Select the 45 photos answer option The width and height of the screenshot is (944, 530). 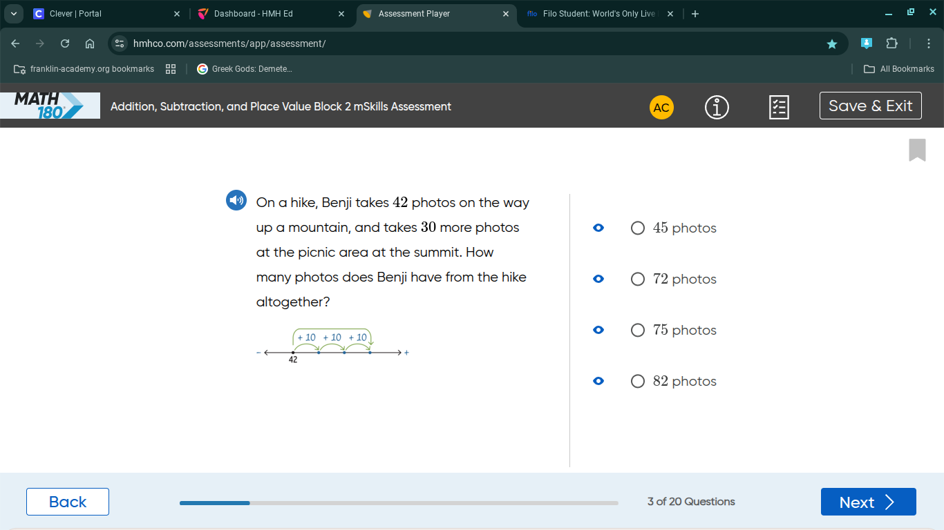coord(674,228)
